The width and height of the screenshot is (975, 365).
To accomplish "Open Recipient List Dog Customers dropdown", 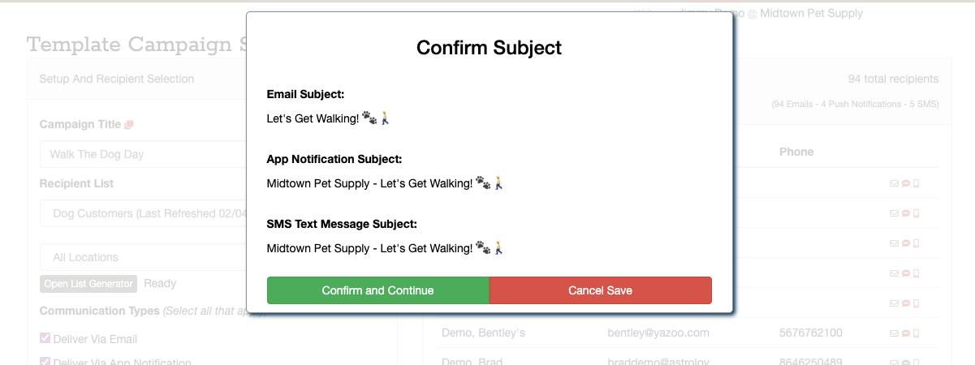I will 142,213.
